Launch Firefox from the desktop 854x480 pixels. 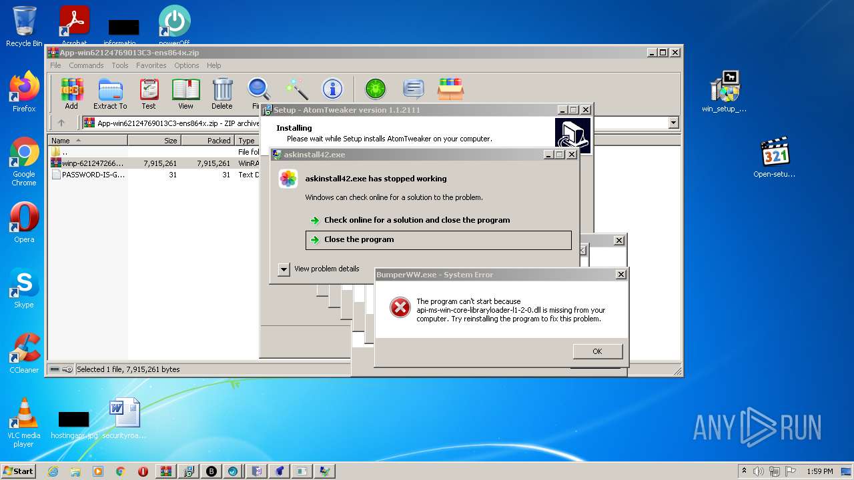pos(24,91)
